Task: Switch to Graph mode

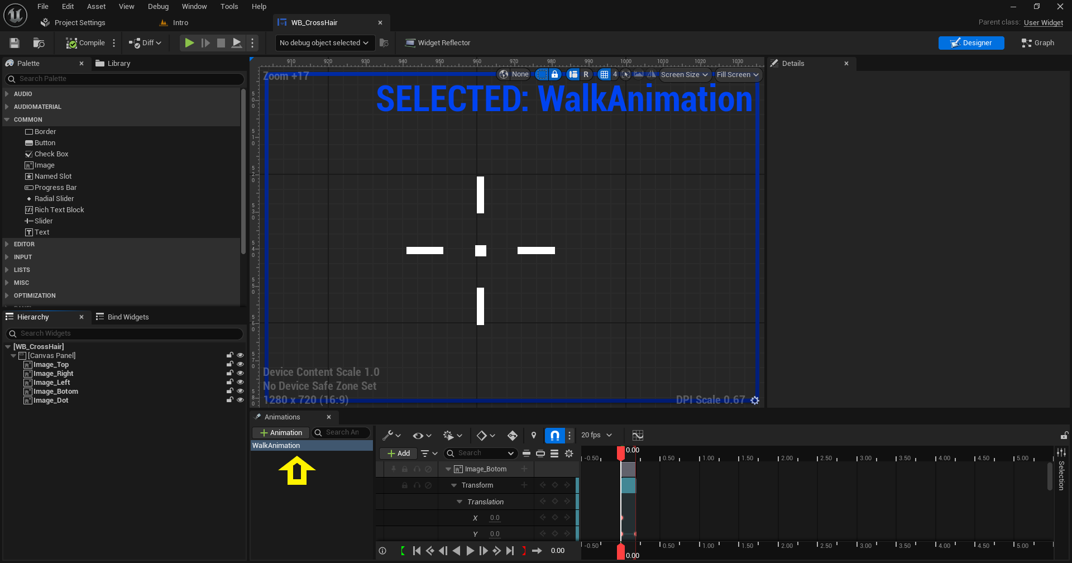Action: tap(1037, 43)
